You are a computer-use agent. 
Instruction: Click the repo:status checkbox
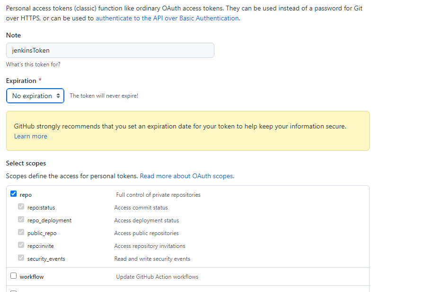point(21,207)
